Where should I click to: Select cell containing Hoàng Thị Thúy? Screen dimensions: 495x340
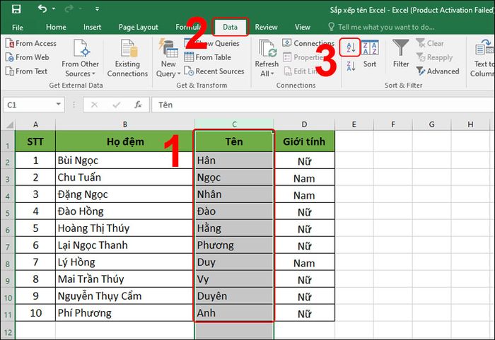pos(125,228)
